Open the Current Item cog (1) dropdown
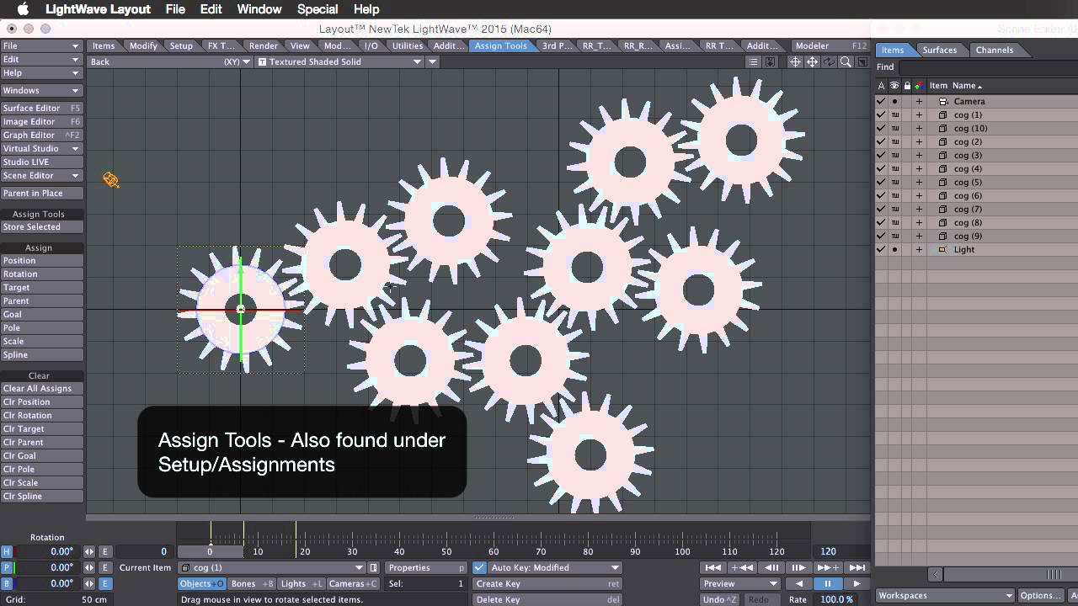This screenshot has width=1078, height=606. (x=272, y=567)
